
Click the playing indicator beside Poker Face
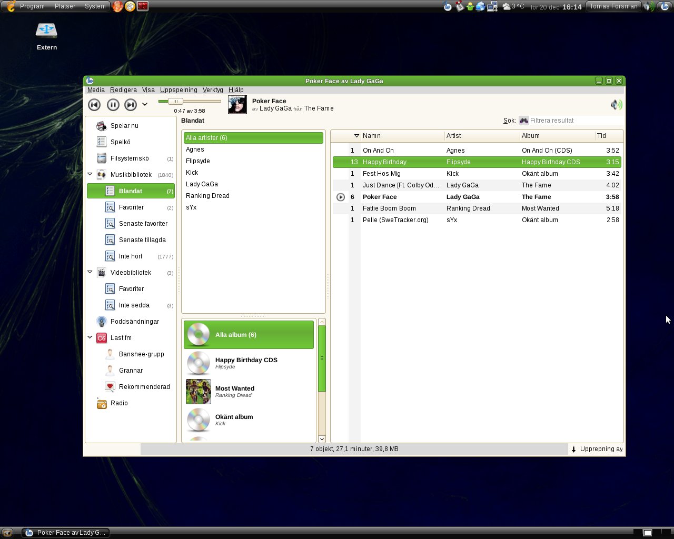[x=341, y=197]
